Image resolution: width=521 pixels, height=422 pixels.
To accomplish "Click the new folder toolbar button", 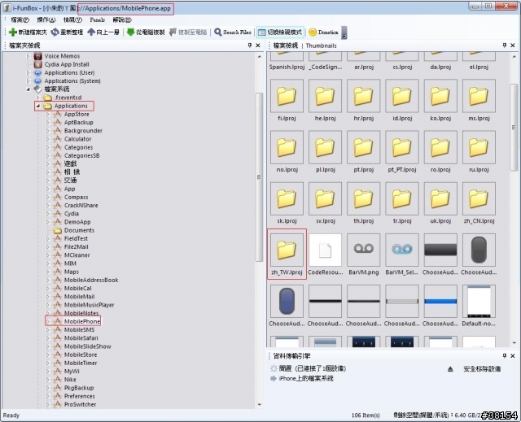I will tap(28, 33).
